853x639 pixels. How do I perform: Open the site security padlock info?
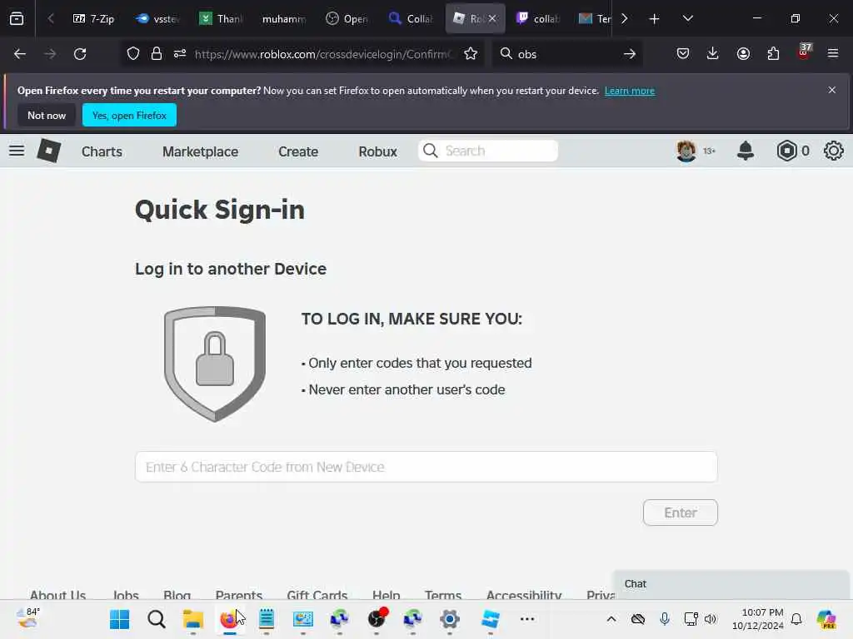[x=157, y=54]
